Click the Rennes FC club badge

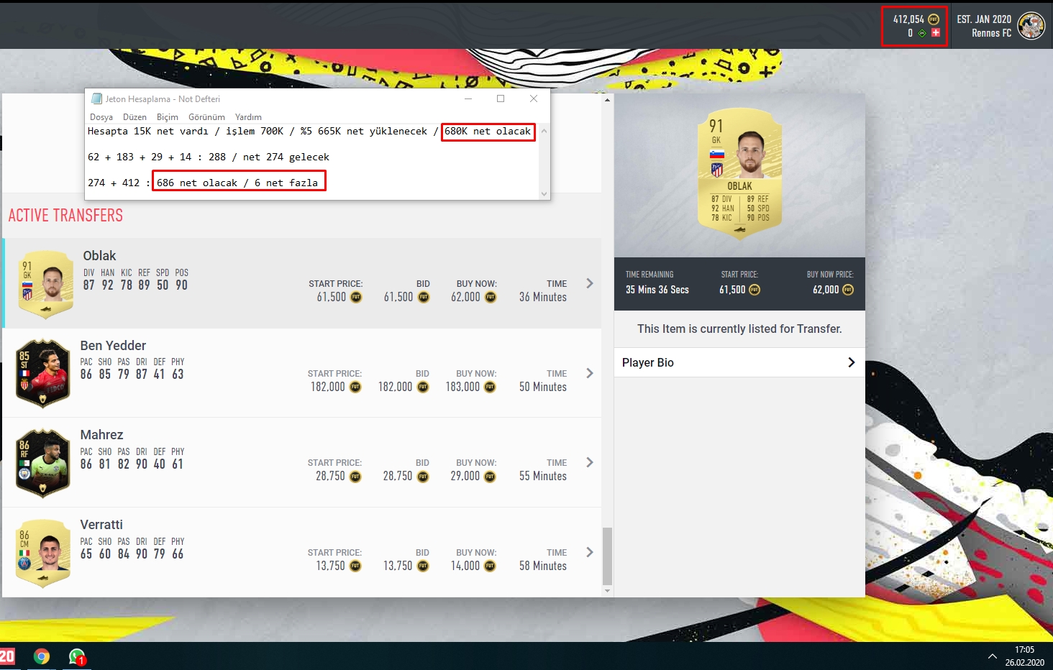(1031, 26)
